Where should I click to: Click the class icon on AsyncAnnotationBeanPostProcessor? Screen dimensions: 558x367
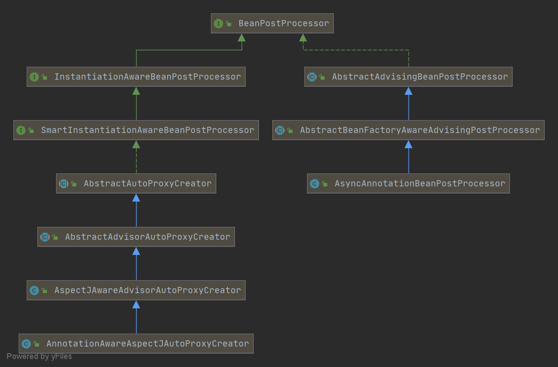(315, 183)
